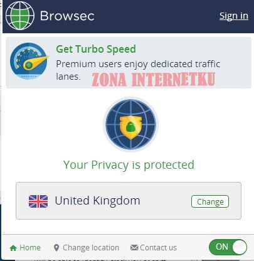Click the location pin icon
Image resolution: width=254 pixels, height=261 pixels.
[56, 248]
